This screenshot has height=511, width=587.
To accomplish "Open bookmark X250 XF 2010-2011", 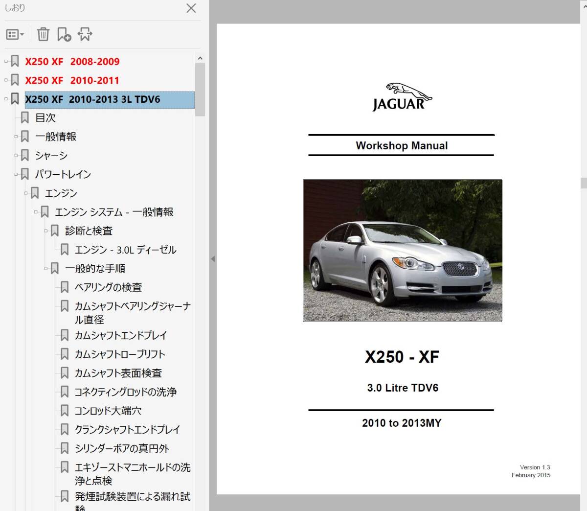I will click(72, 80).
